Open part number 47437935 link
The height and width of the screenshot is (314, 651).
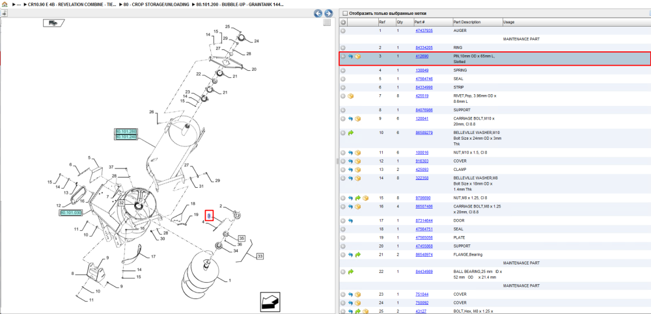coord(424,31)
